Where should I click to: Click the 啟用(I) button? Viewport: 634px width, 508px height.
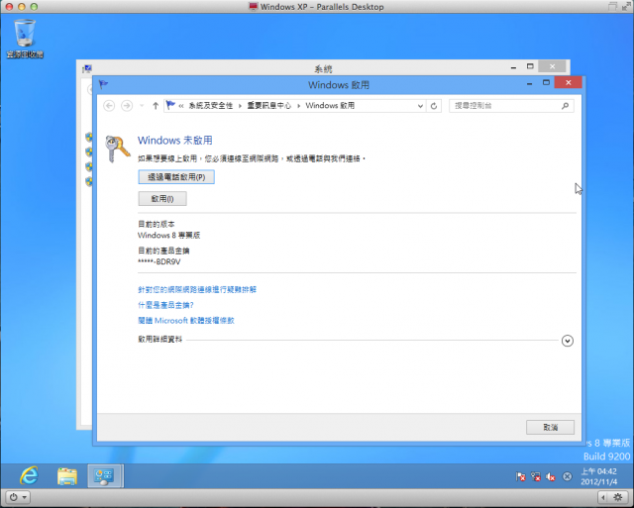(162, 198)
